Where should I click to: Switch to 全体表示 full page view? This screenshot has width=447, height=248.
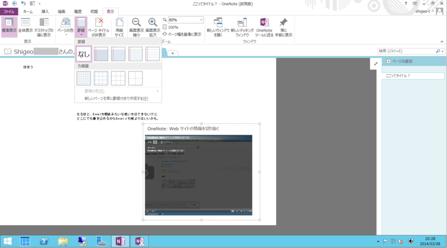point(25,27)
